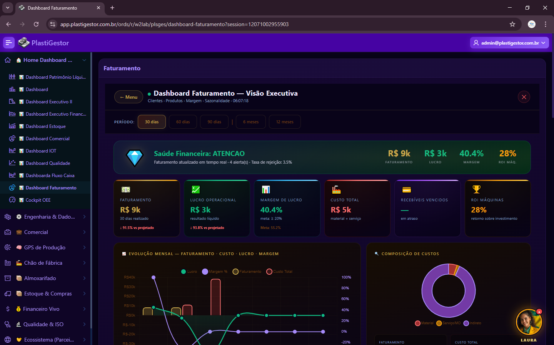Screen dimensions: 554x345
Task: Click area chart icon for Dashboard Executivo Financeiro
Action: coord(12,114)
